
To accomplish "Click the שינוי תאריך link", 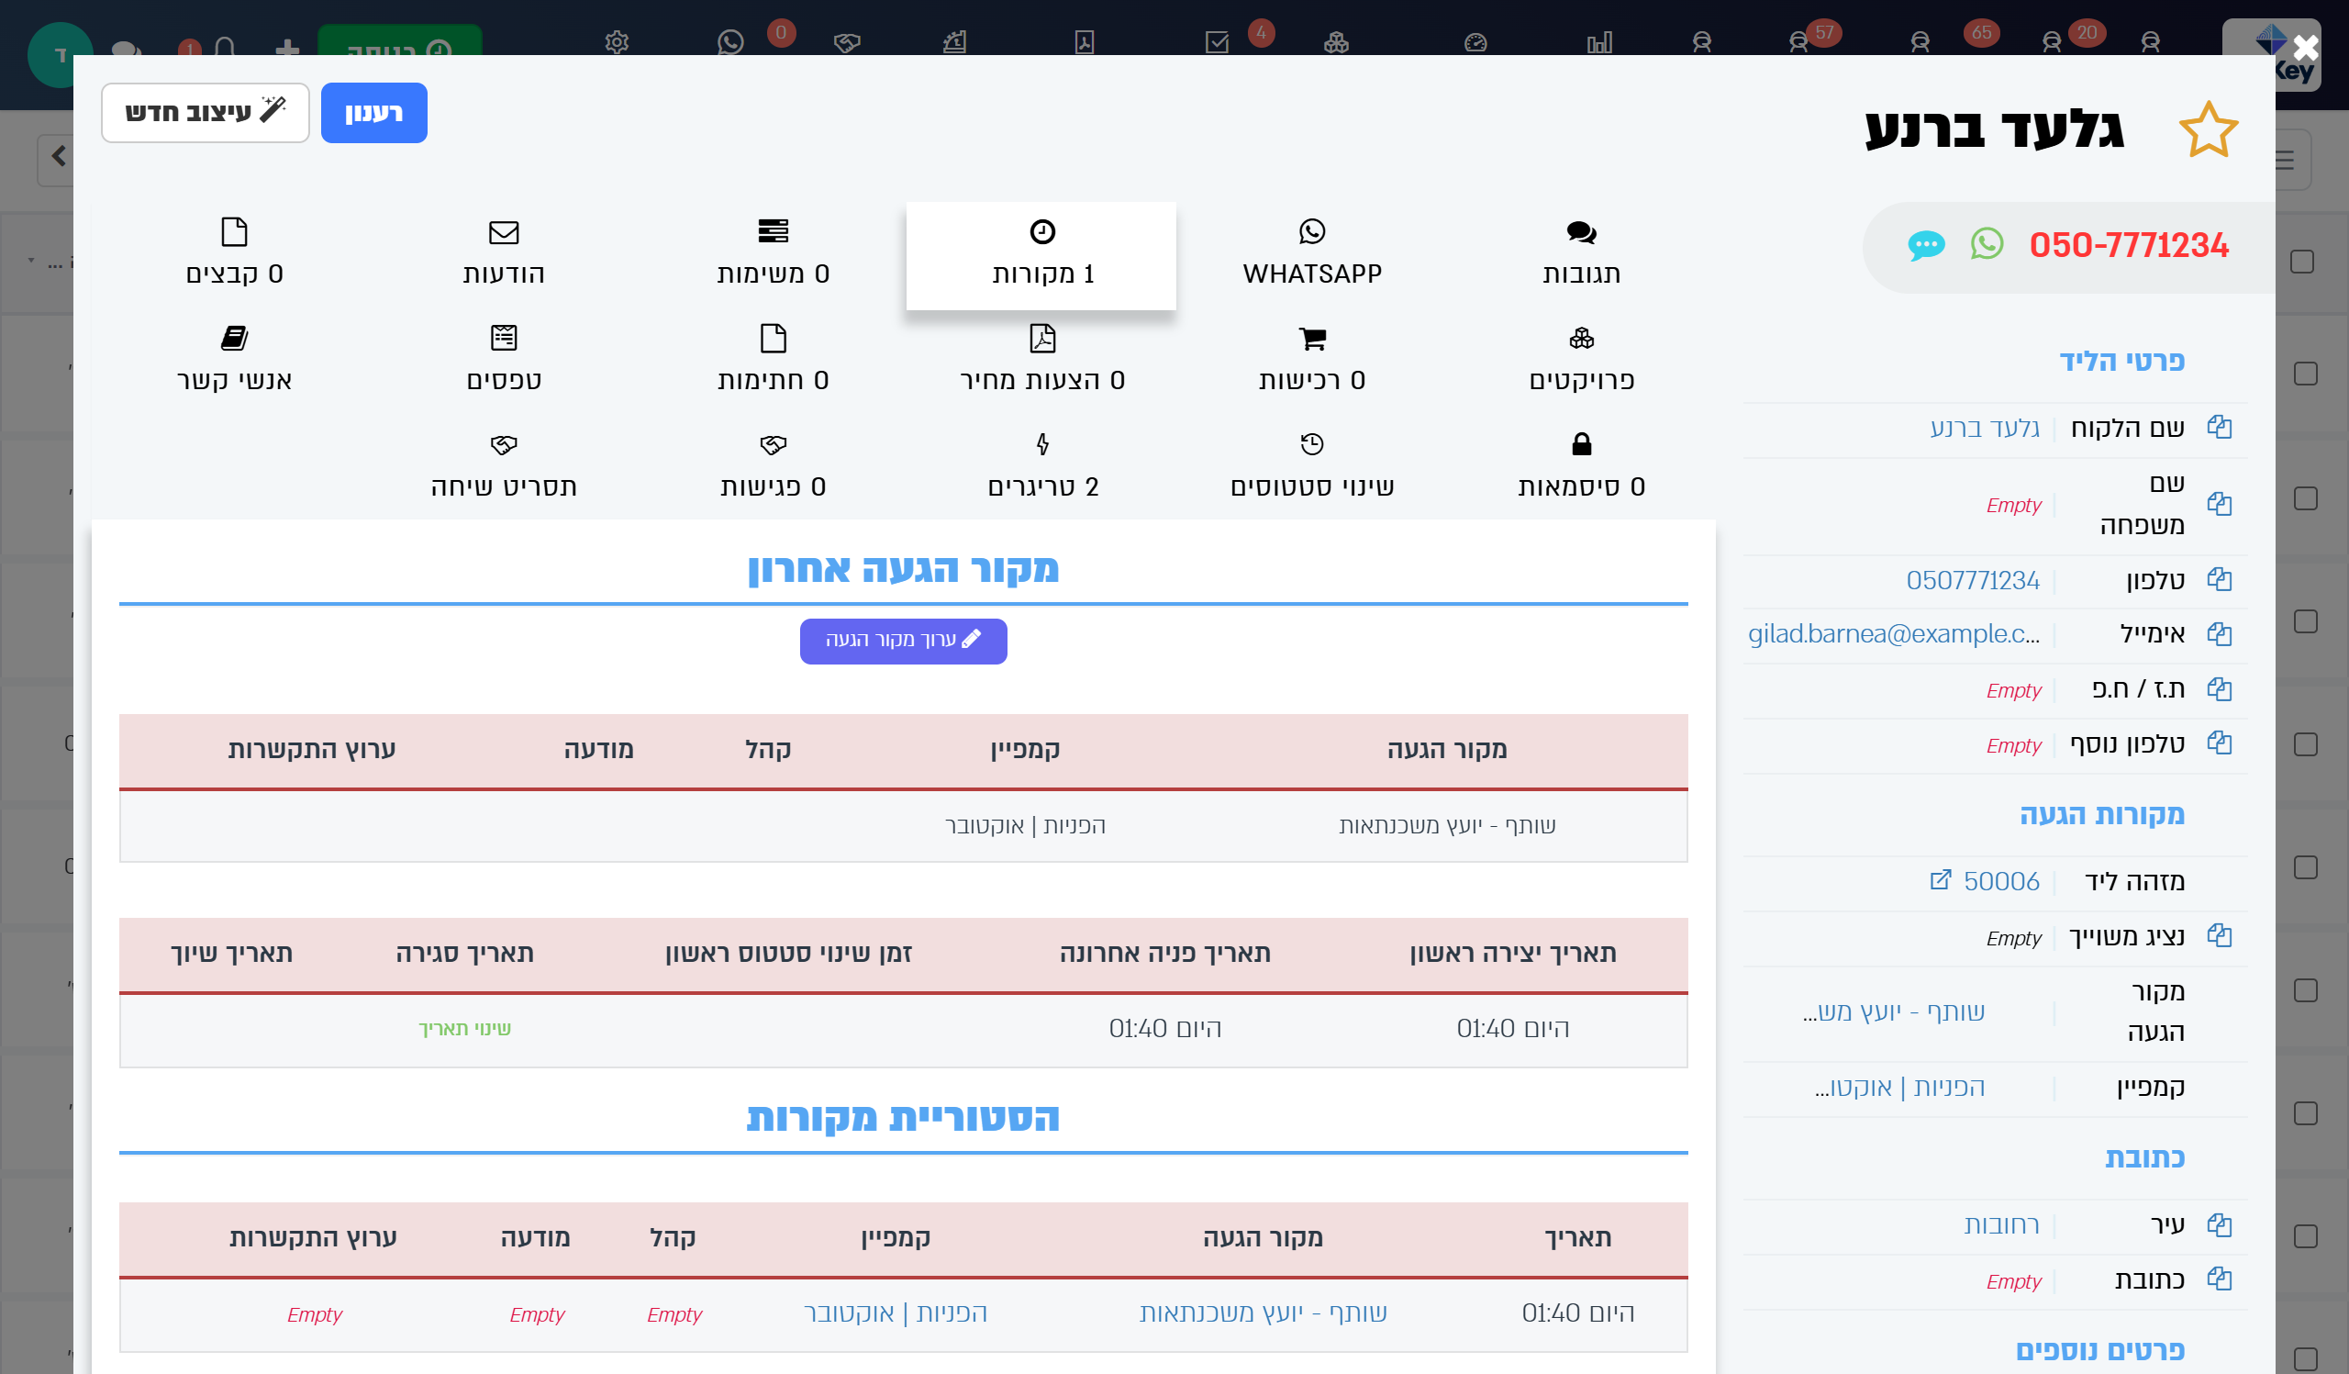I will pyautogui.click(x=464, y=1028).
